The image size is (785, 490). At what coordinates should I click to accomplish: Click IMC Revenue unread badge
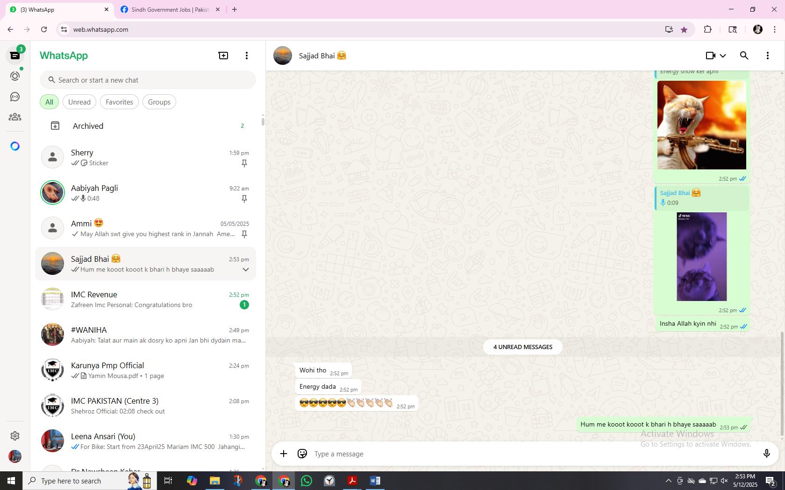(x=244, y=305)
